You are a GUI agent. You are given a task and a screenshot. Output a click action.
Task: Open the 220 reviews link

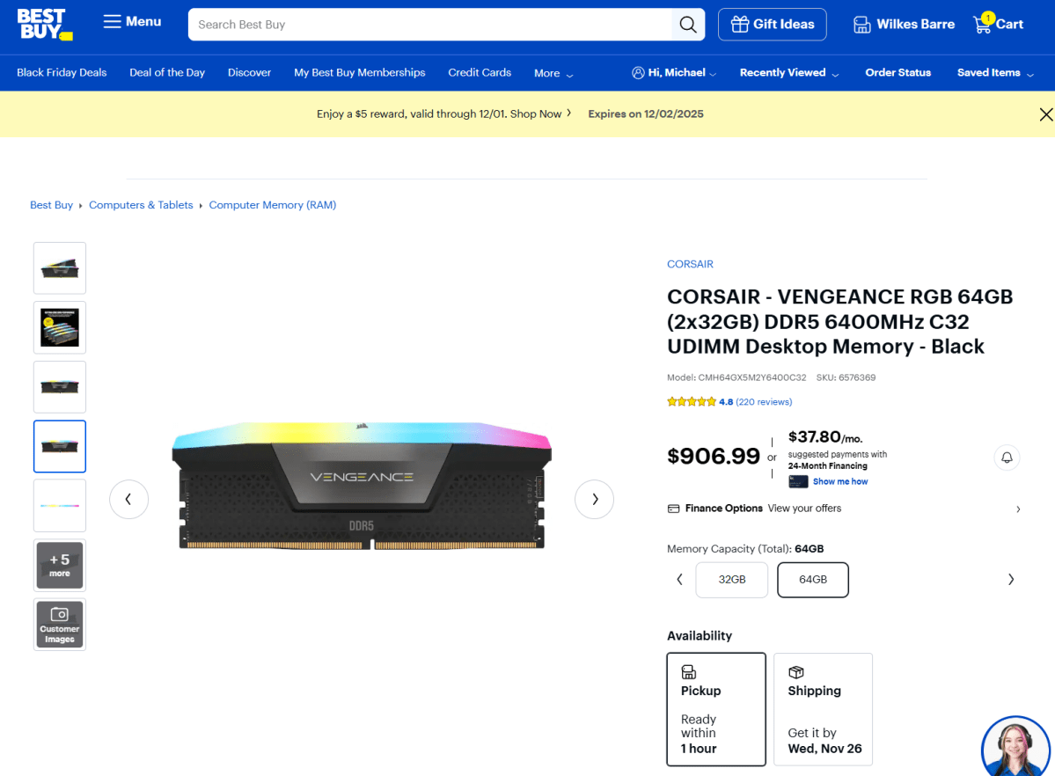pyautogui.click(x=763, y=401)
